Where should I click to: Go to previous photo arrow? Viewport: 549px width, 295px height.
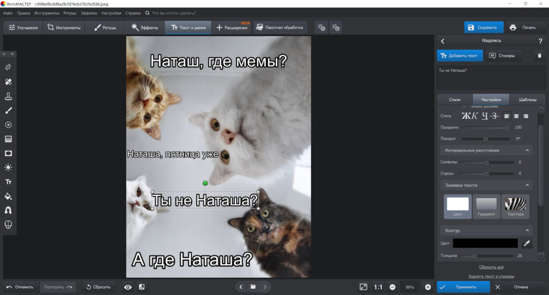click(241, 287)
